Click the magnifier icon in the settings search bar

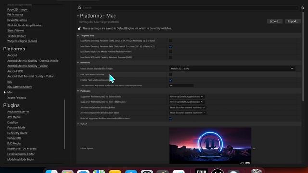click(80, 8)
